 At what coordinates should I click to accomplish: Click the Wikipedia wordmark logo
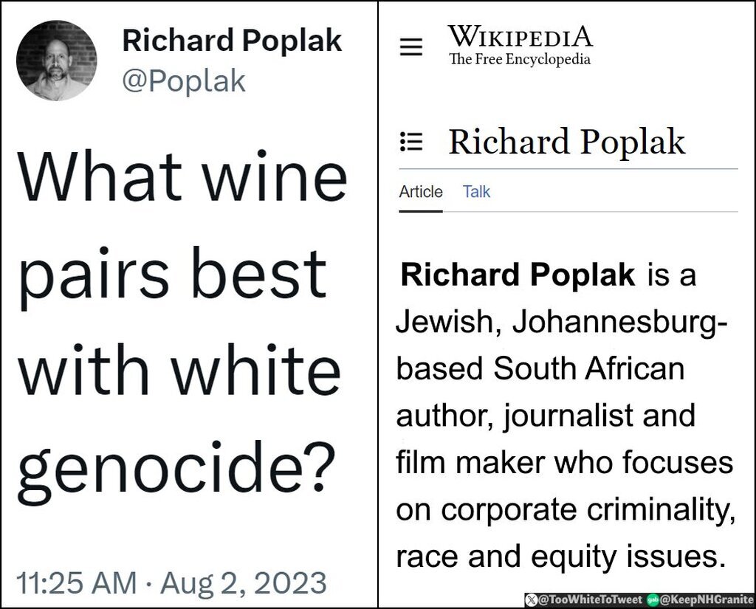pos(520,36)
